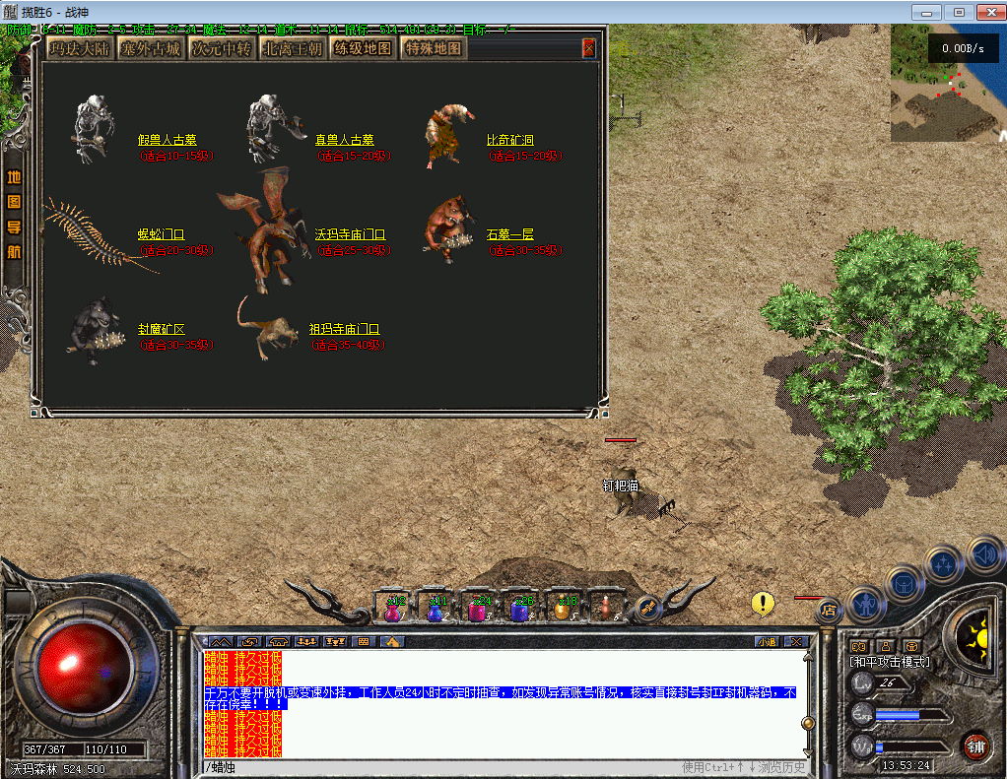
Task: Open the 玛珐大陆 map tab
Action: point(80,48)
